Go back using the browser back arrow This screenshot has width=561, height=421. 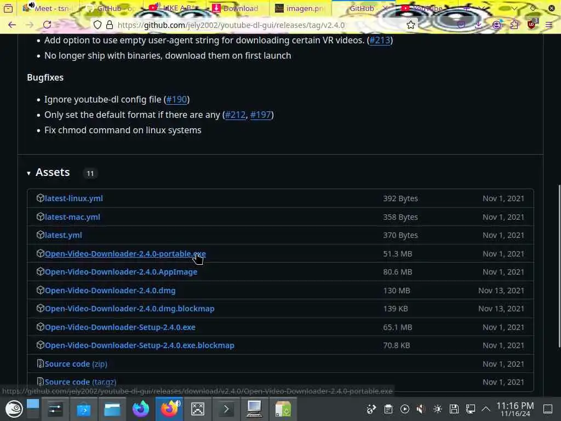point(12,25)
